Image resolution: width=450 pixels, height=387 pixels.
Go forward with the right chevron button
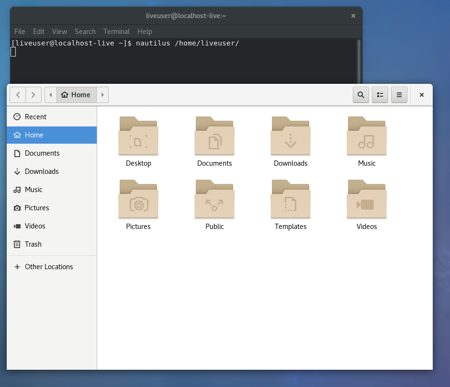(x=34, y=95)
